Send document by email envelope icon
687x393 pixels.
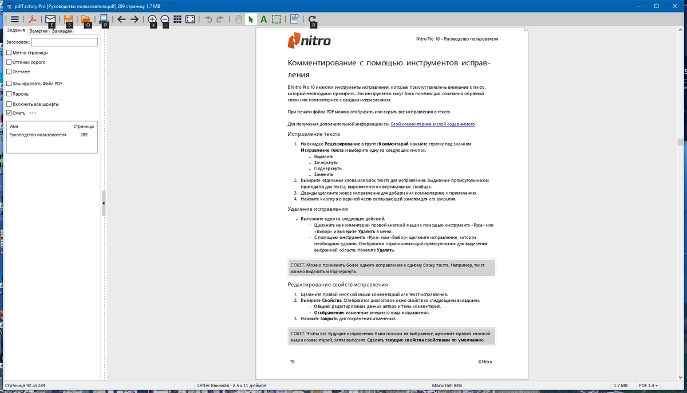coord(50,19)
